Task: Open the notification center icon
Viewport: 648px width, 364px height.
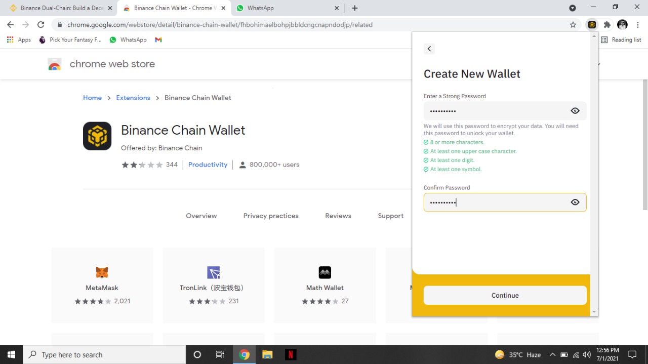Action: click(632, 354)
